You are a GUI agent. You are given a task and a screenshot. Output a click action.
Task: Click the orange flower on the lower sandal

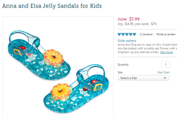tap(61, 92)
